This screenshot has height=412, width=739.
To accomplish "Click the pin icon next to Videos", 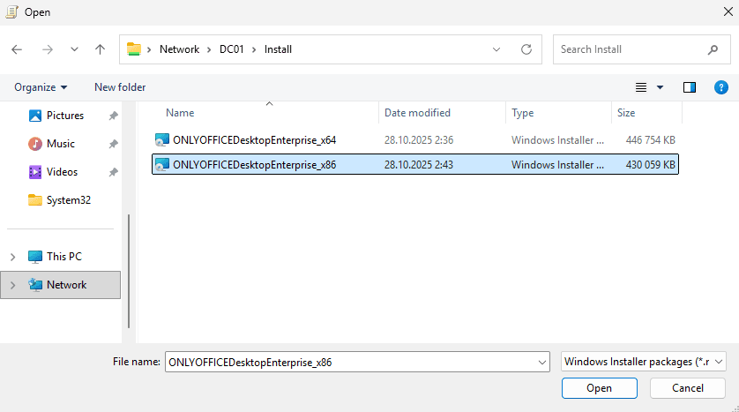I will [113, 172].
